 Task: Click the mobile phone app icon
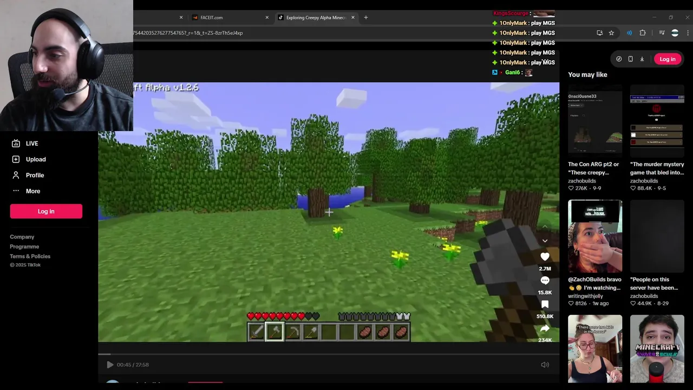tap(630, 59)
